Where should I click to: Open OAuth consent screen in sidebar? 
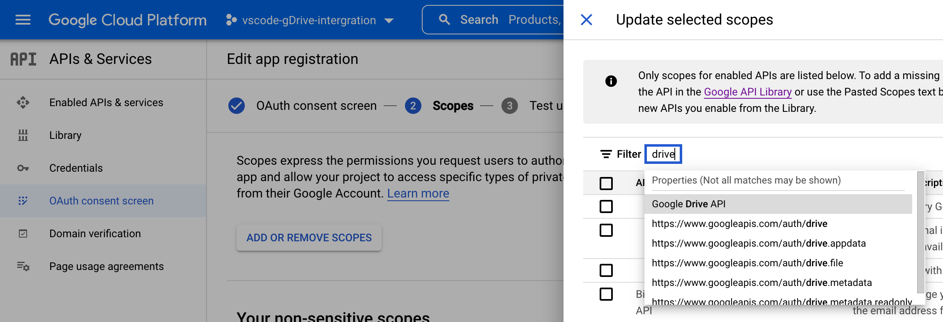tap(101, 201)
